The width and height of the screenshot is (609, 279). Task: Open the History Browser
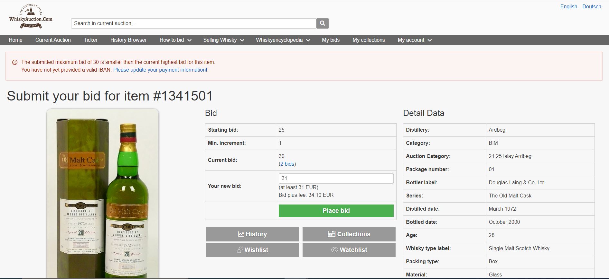pos(128,40)
